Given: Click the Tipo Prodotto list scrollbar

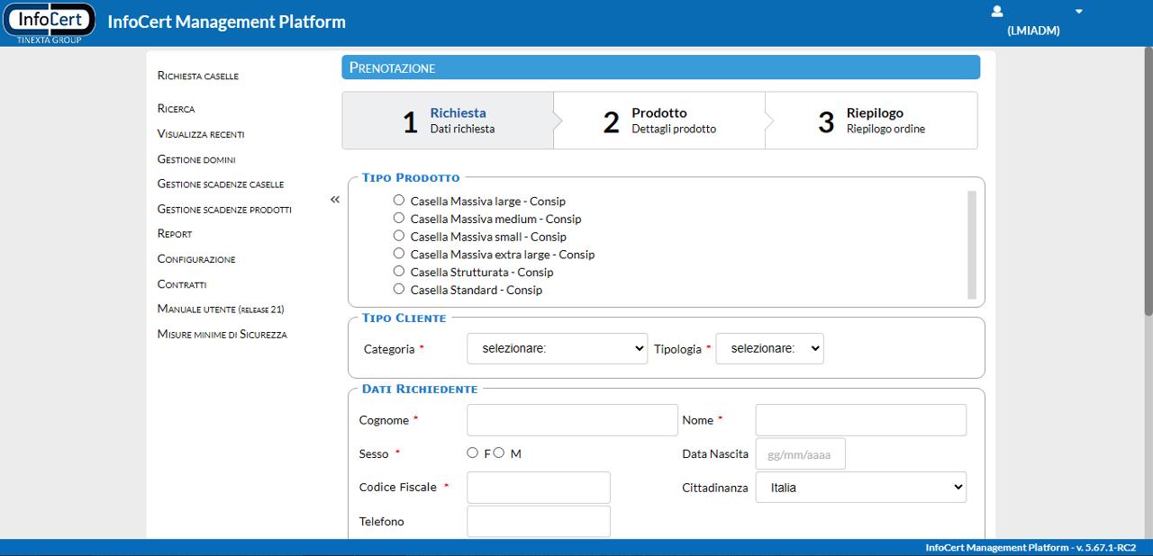Looking at the screenshot, I should tap(972, 244).
